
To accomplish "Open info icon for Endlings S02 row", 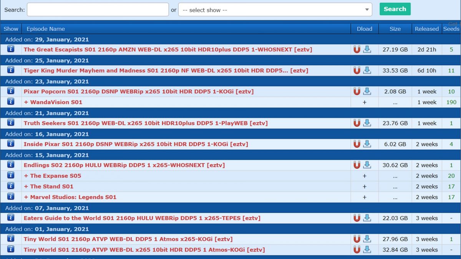I will pos(11,165).
